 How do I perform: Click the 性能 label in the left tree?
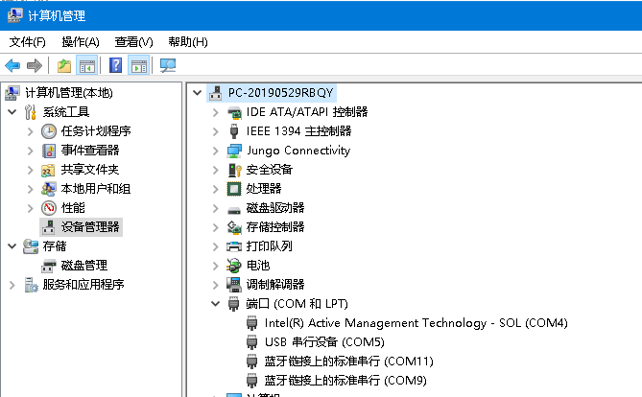tap(73, 208)
